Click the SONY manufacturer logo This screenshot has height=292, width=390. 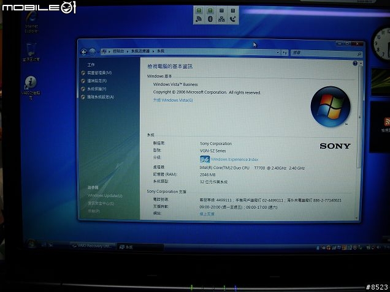335,146
